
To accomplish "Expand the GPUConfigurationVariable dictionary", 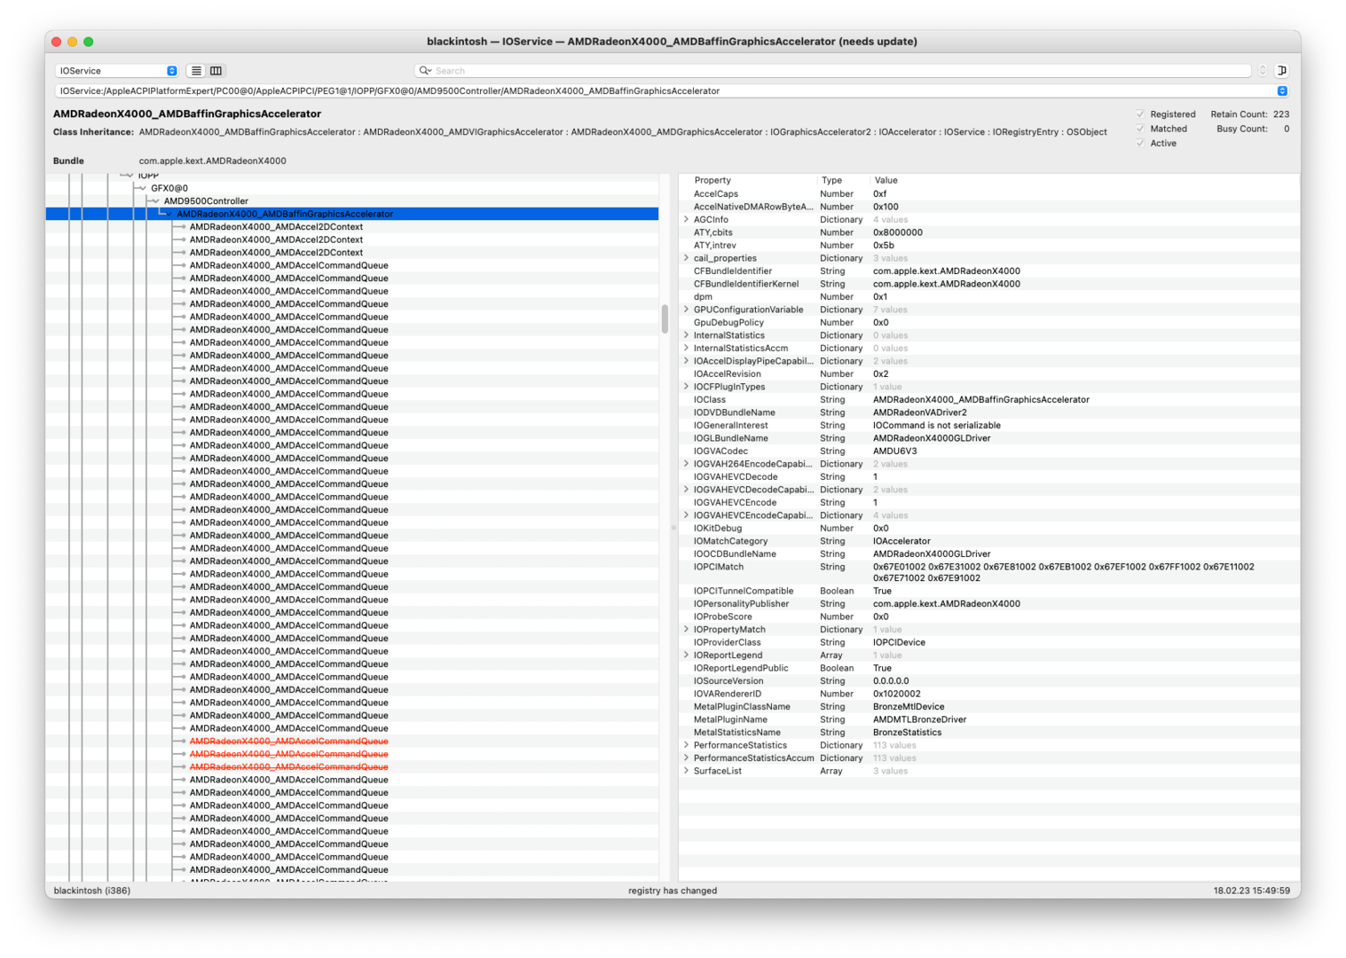I will tap(686, 310).
